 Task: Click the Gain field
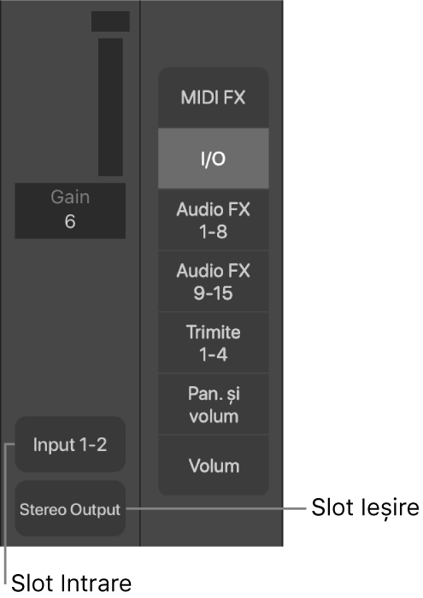click(x=70, y=211)
